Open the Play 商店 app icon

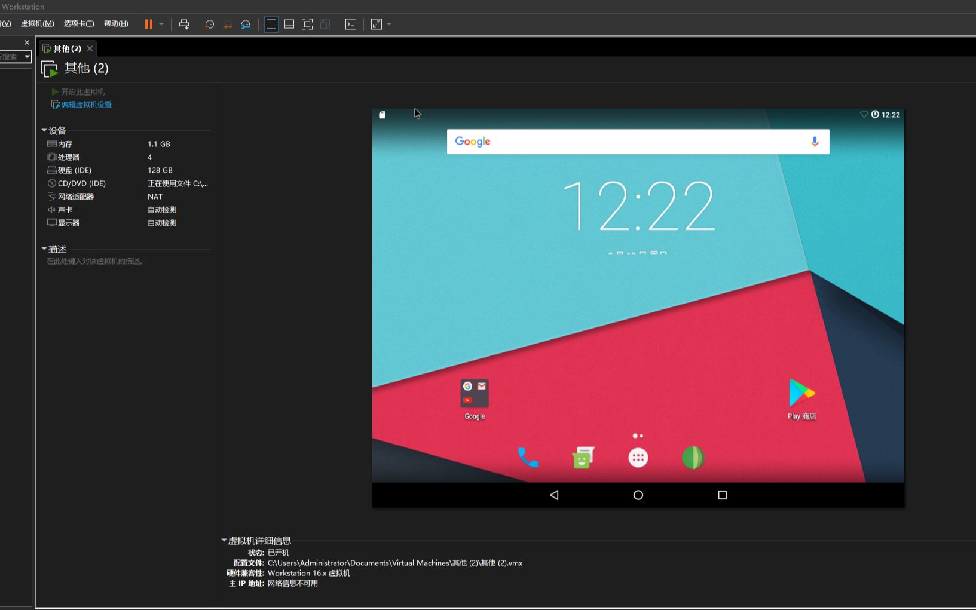click(801, 393)
